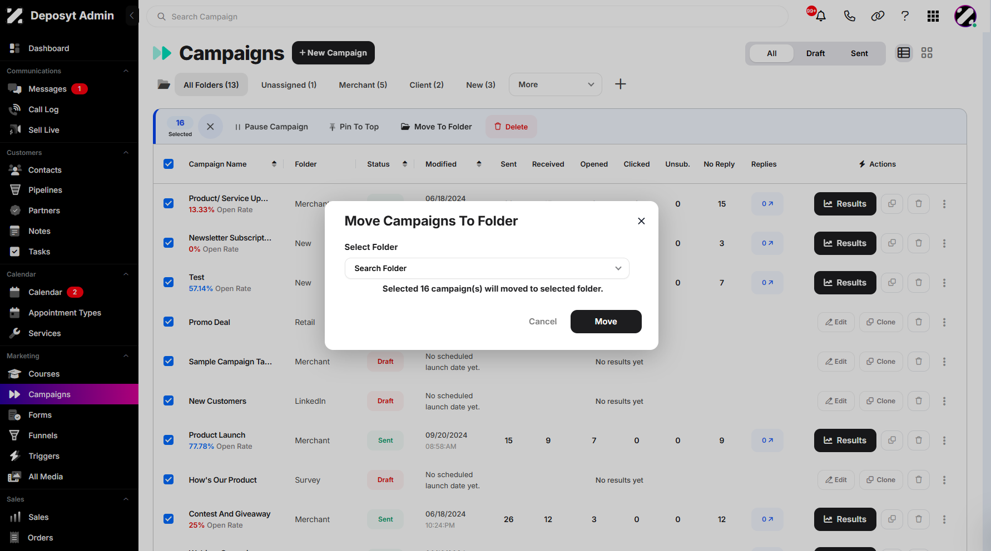Open the Search Folder dropdown
This screenshot has width=991, height=551.
pyautogui.click(x=487, y=268)
